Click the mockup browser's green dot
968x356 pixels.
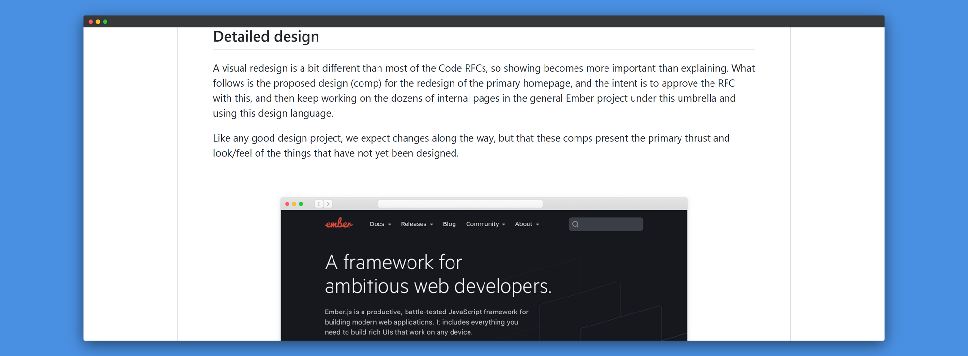[x=301, y=204]
